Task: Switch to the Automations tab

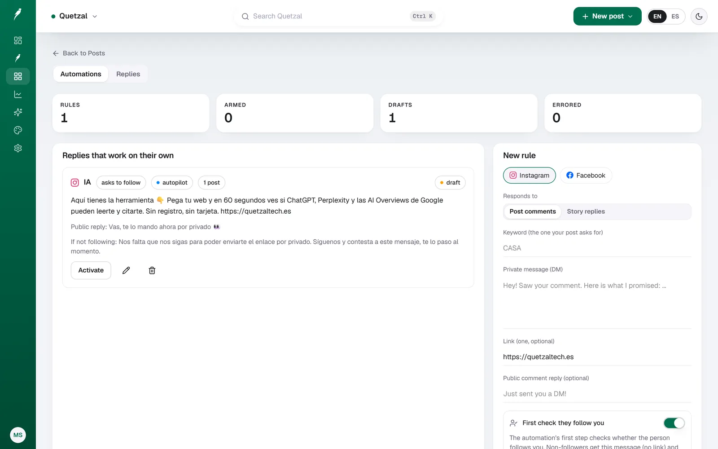Action: (x=81, y=74)
